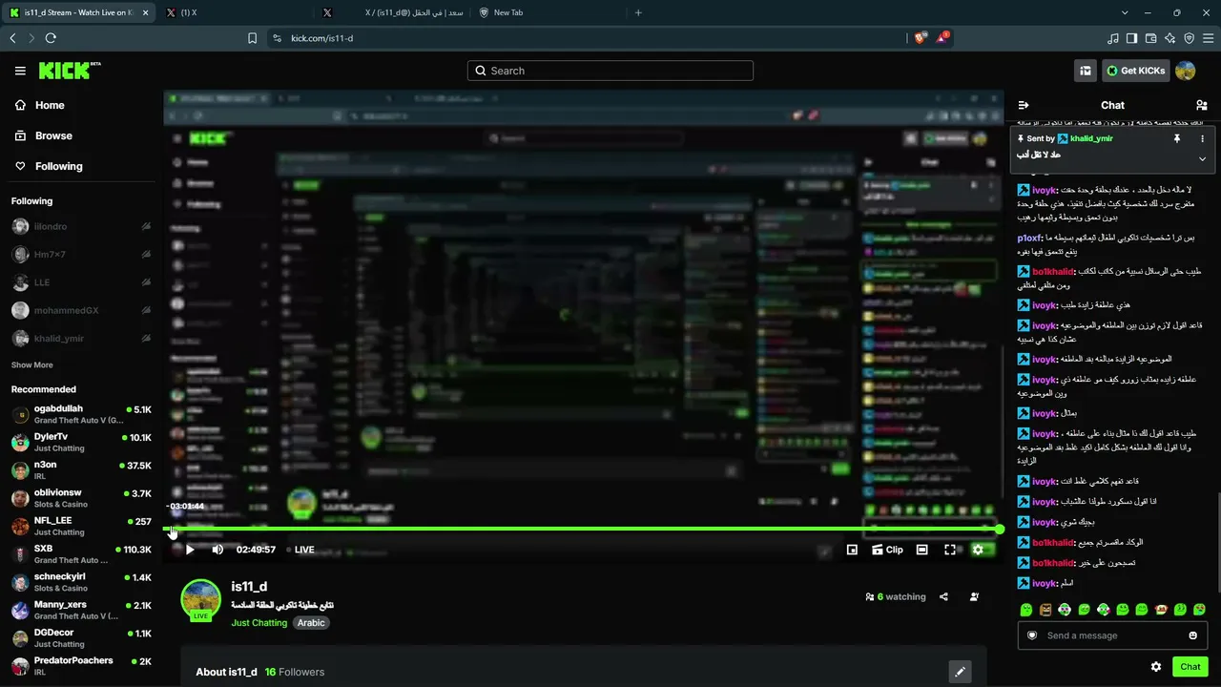Open Brave Shields lion icon
This screenshot has height=687, width=1221.
point(921,38)
